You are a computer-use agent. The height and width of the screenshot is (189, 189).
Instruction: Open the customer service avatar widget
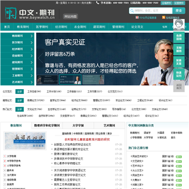[179, 25]
